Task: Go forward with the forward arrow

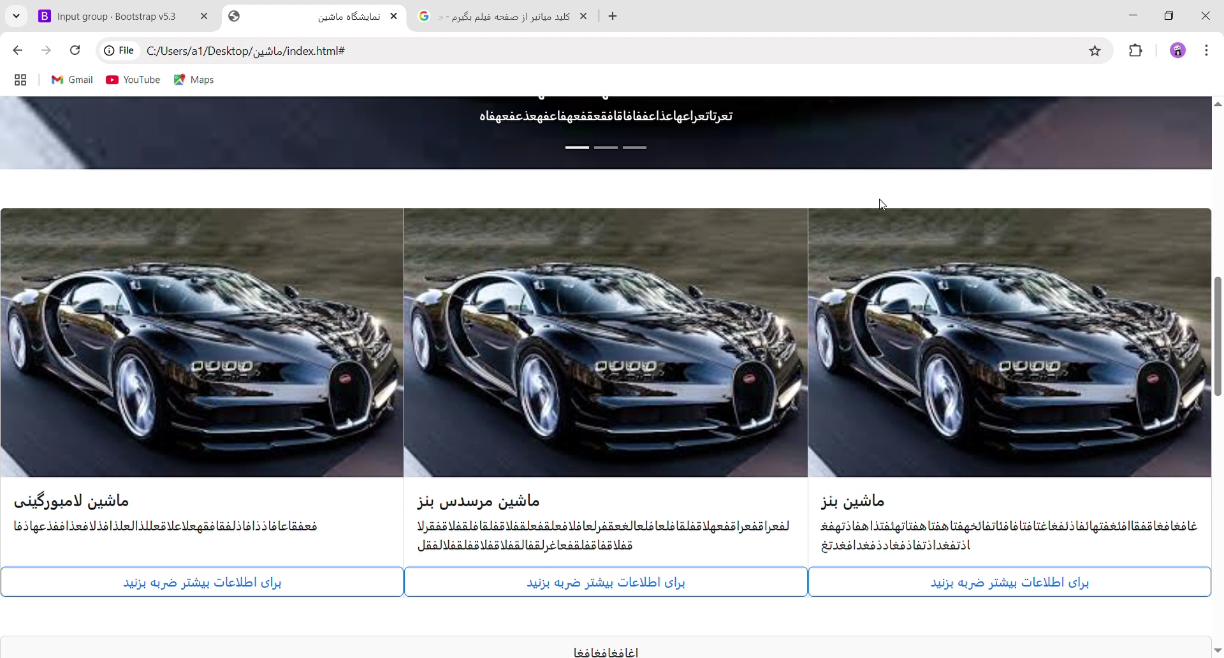Action: click(x=46, y=50)
